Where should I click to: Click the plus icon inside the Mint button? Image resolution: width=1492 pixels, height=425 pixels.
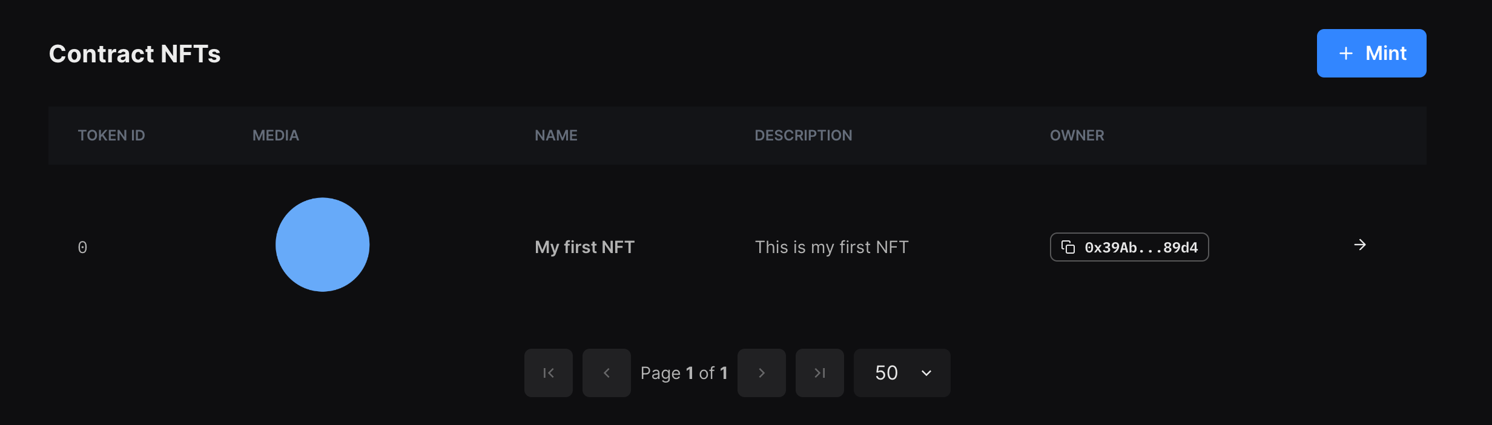coord(1345,53)
